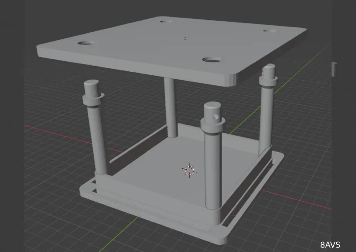Select the small gray object at right edge
Viewport: 356px width, 252px height.
(334, 68)
